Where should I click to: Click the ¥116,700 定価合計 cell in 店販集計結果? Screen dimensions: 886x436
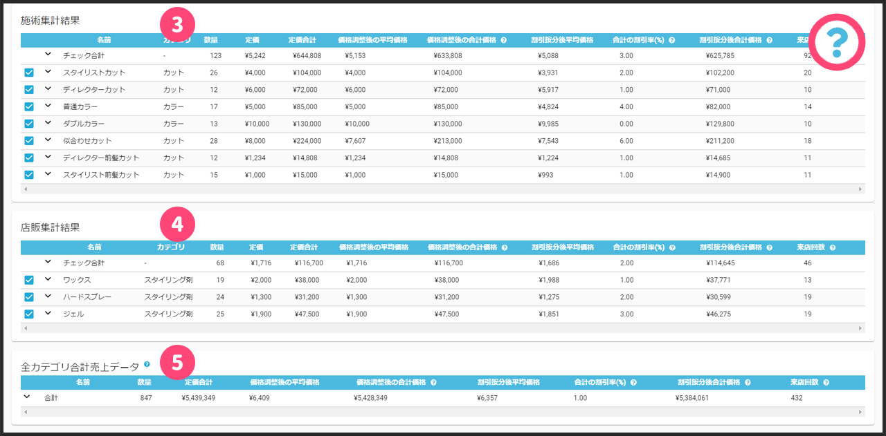[x=307, y=263]
